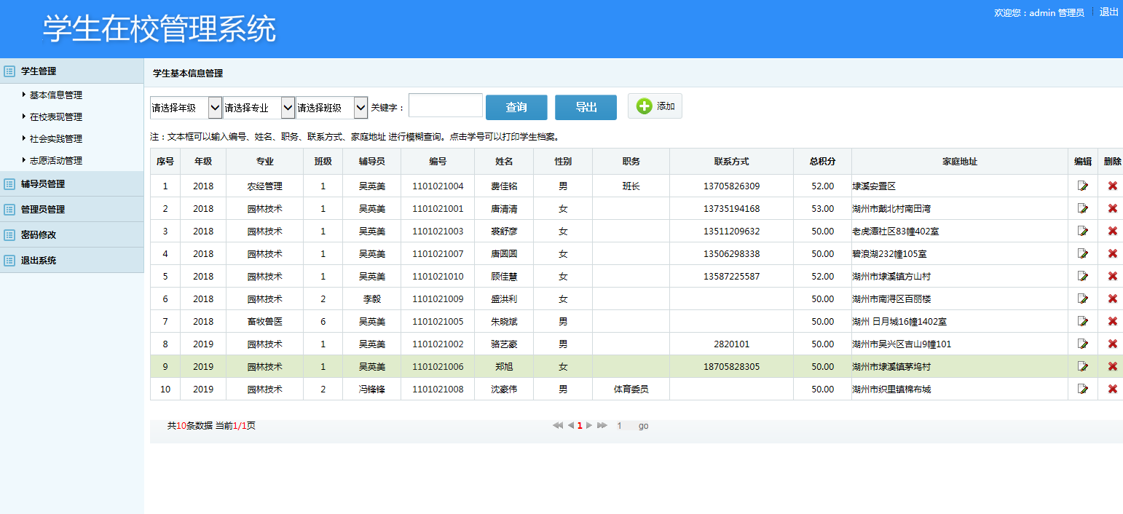Screen dimensions: 1123x514
Task: Edit row of student 1101021010
Action: [1083, 277]
